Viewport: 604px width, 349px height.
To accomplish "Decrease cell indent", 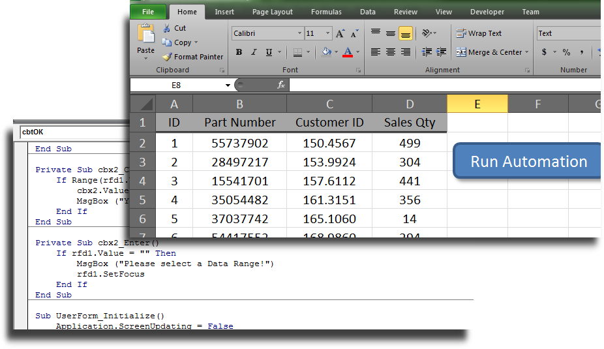I will (427, 52).
